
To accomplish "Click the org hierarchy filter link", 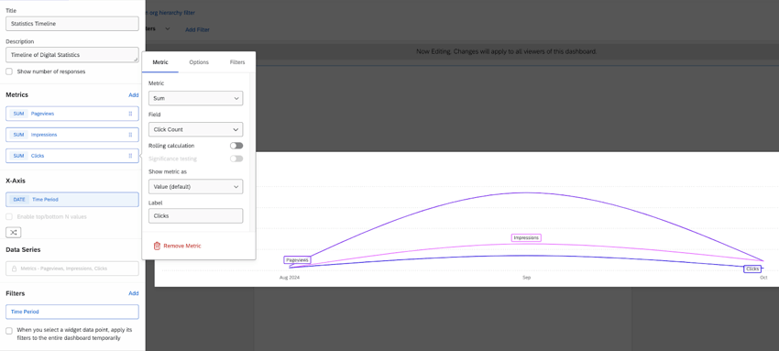I will [x=172, y=13].
